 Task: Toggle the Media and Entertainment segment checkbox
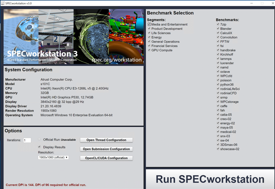(149, 24)
